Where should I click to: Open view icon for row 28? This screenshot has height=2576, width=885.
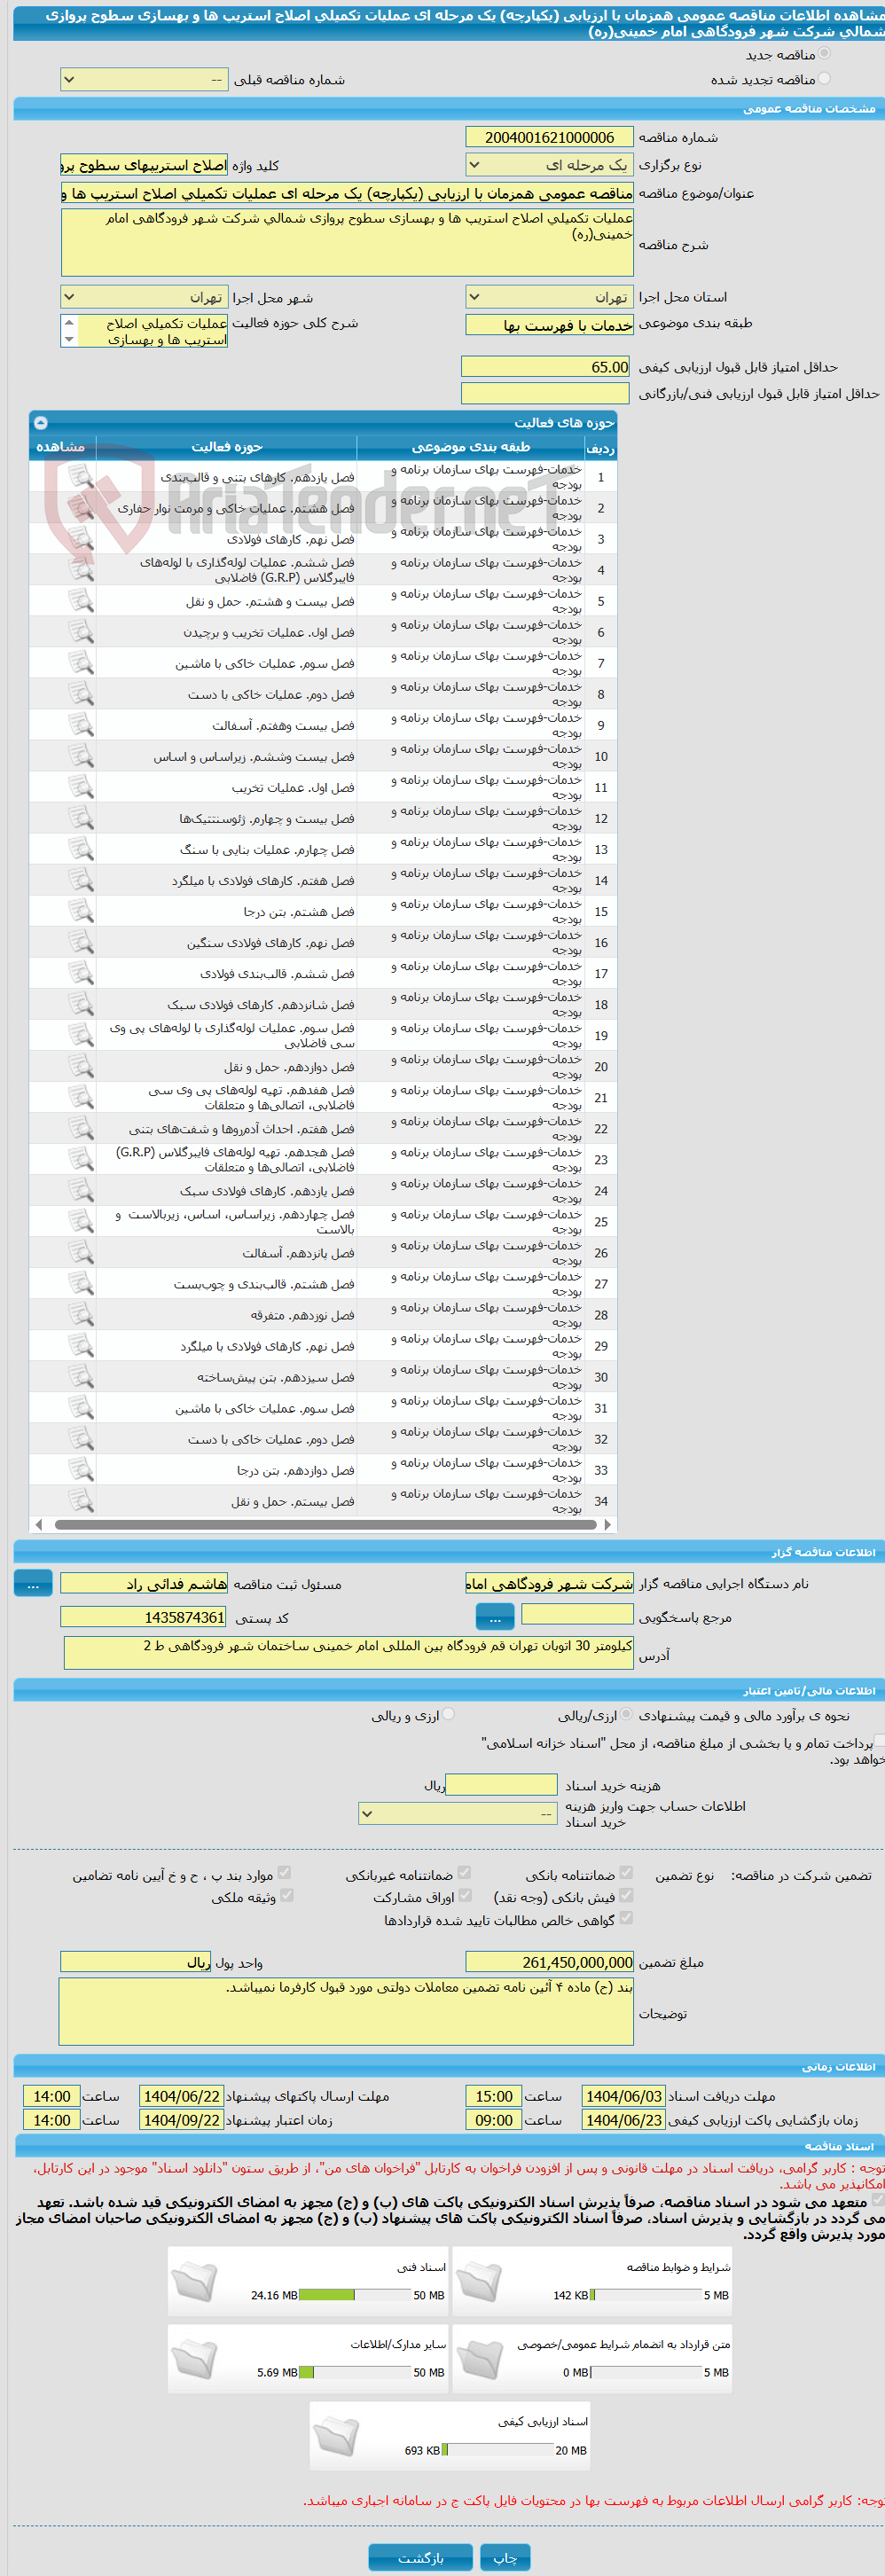tap(81, 1314)
